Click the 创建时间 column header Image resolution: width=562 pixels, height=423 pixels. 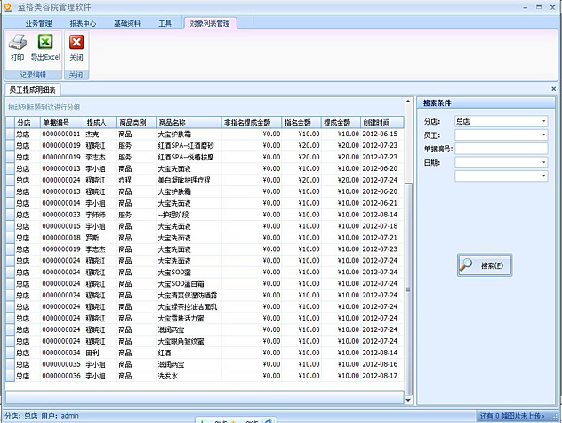tap(382, 123)
